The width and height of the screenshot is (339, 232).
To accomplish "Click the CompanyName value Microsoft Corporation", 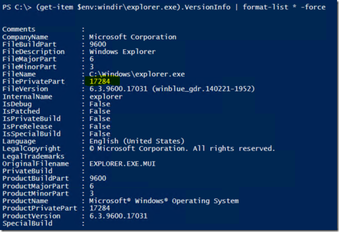I will 133,37.
